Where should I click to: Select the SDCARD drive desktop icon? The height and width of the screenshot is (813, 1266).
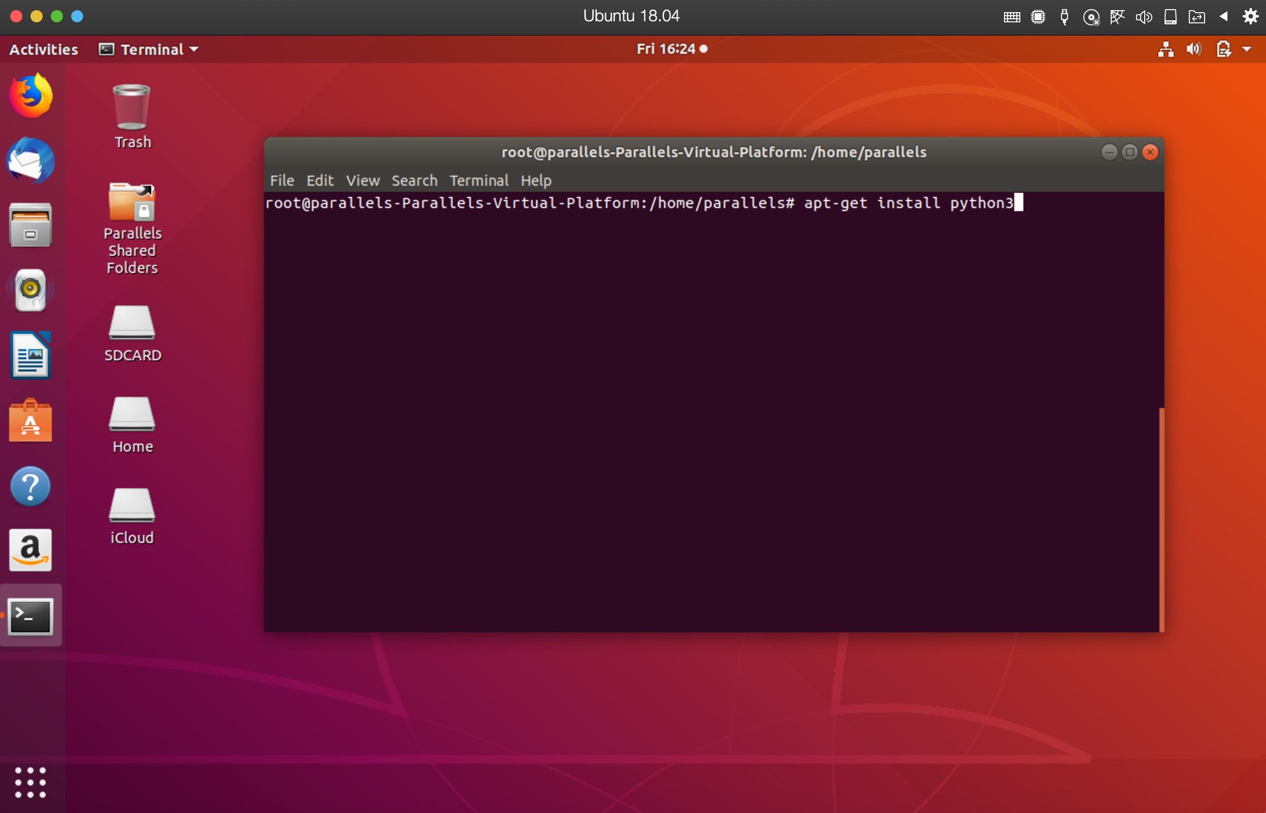click(132, 333)
